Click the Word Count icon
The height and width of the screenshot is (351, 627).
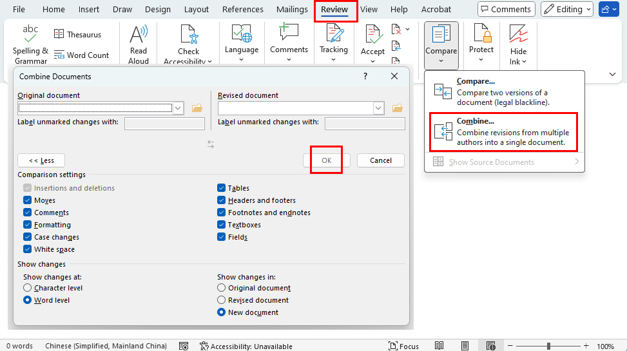coord(59,55)
